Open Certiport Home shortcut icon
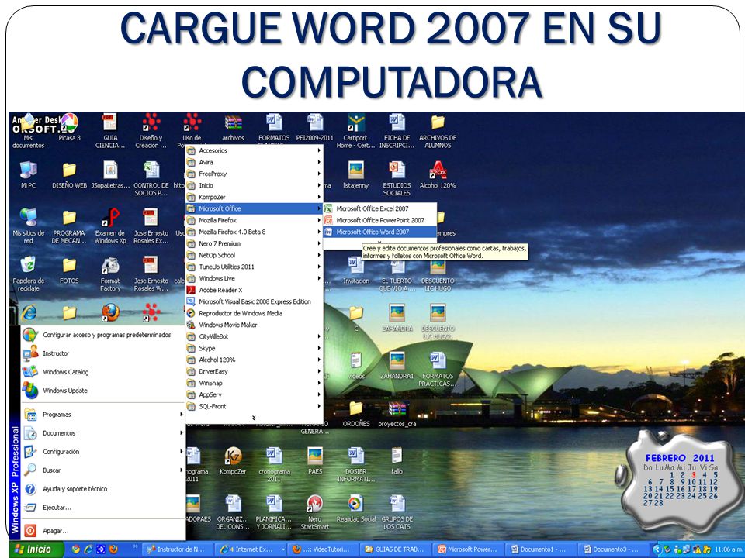The width and height of the screenshot is (745, 558). [356, 130]
